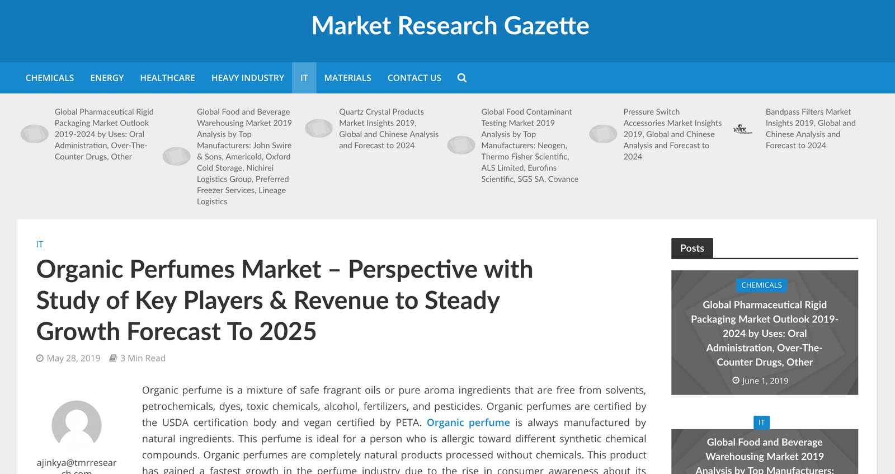Click the June 1, 2019 sidebar date
Viewport: 895px width, 474px height.
tap(765, 381)
